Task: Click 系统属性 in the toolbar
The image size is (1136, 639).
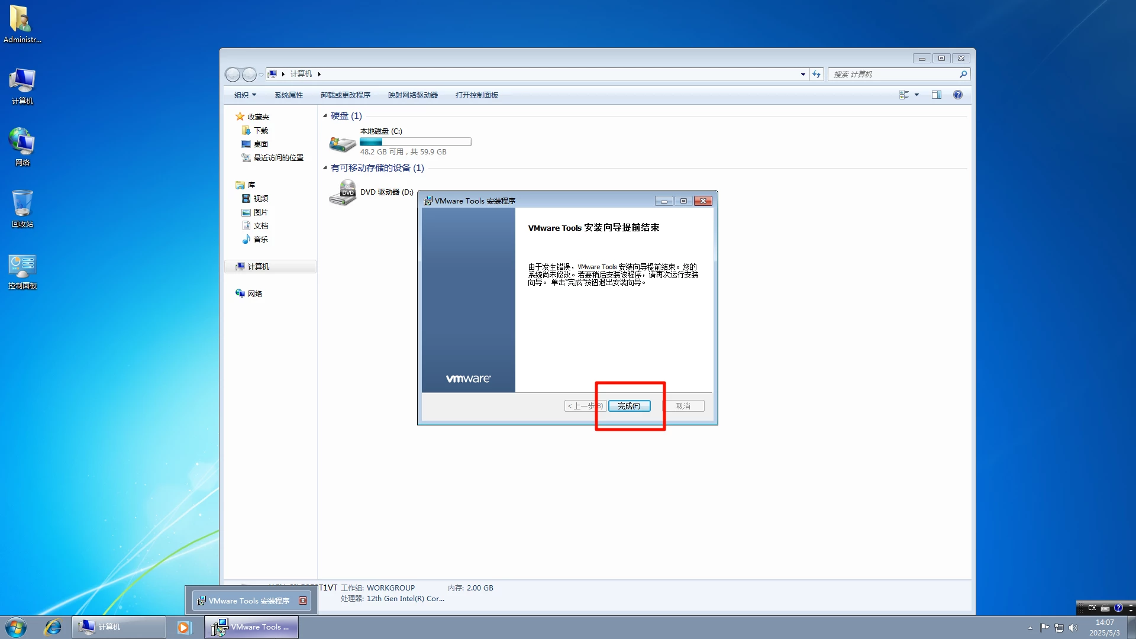Action: coord(288,95)
